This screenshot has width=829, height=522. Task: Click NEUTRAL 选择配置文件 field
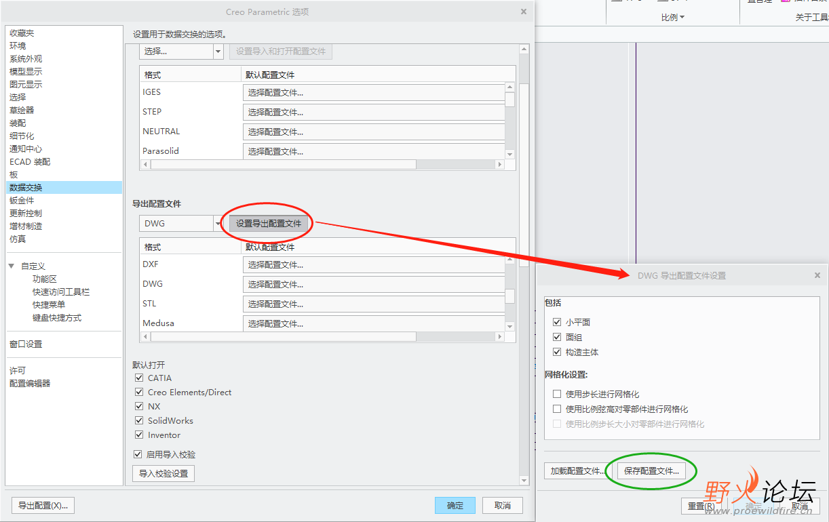tap(374, 132)
